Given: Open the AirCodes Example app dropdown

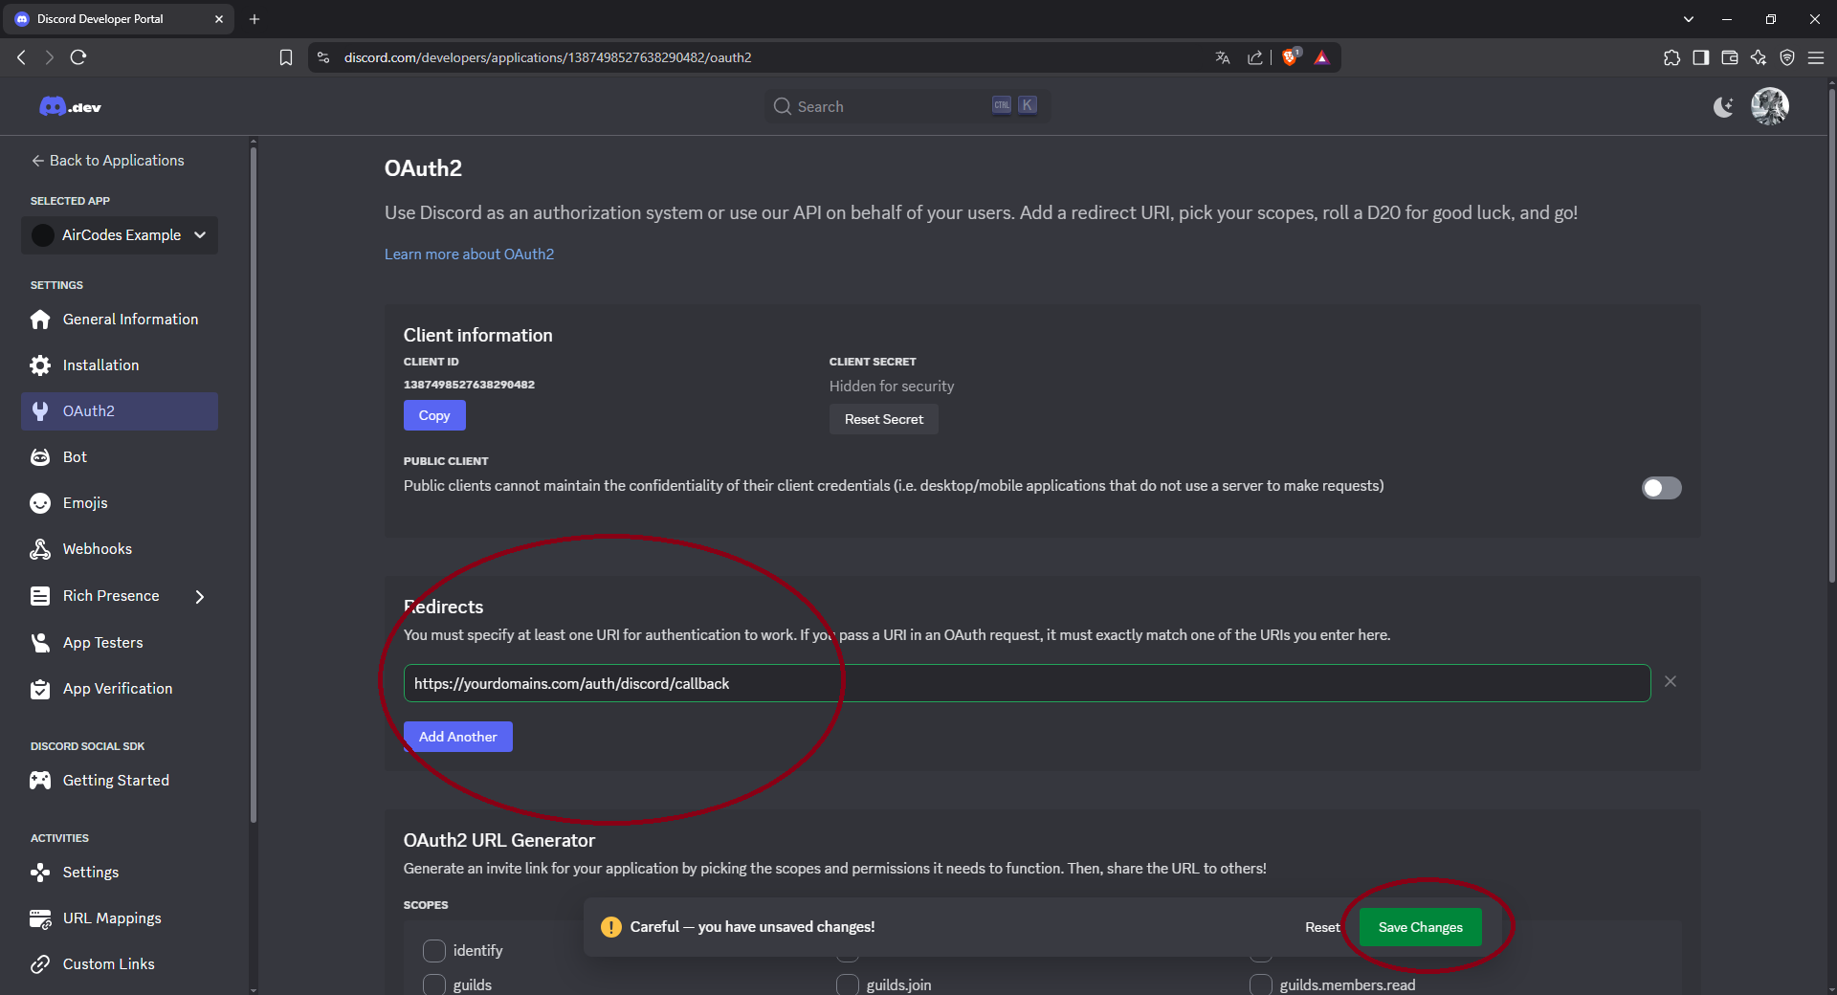Looking at the screenshot, I should click(120, 235).
